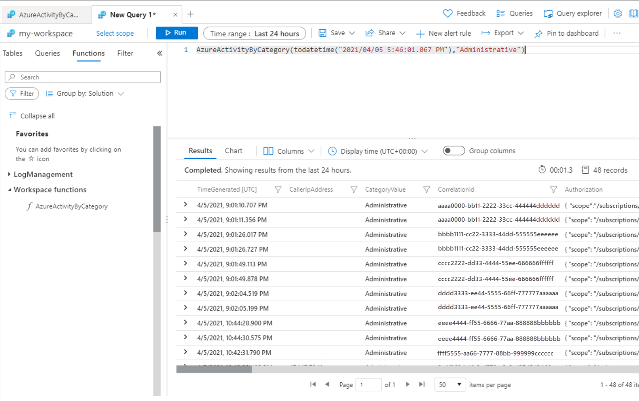Click the Share icon
Screen dimensions: 639x401
pyautogui.click(x=370, y=33)
